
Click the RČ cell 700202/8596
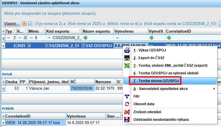[82, 88]
